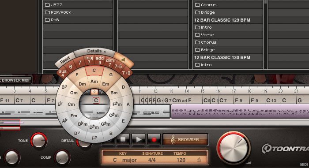Pick the Dm chord on the wheel
The height and width of the screenshot is (168, 309).
pyautogui.click(x=82, y=84)
